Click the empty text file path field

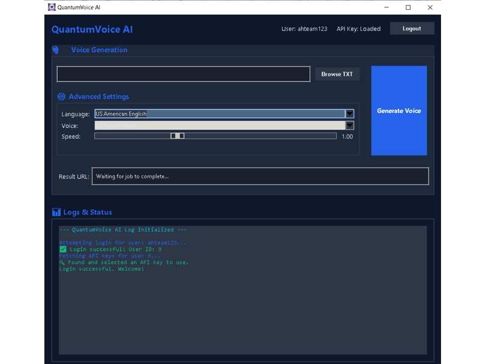click(x=182, y=73)
